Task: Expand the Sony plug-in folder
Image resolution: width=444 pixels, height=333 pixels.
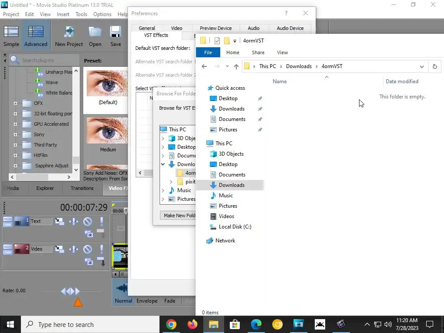Action: 15,134
